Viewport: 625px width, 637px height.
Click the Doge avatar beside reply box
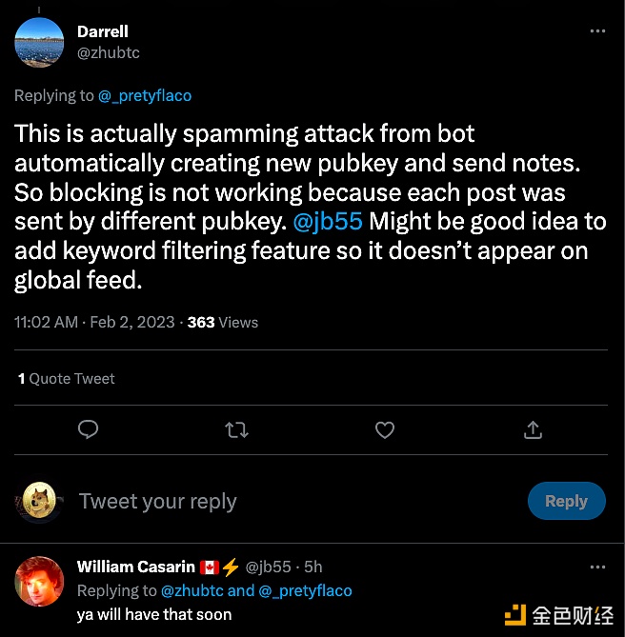point(41,501)
